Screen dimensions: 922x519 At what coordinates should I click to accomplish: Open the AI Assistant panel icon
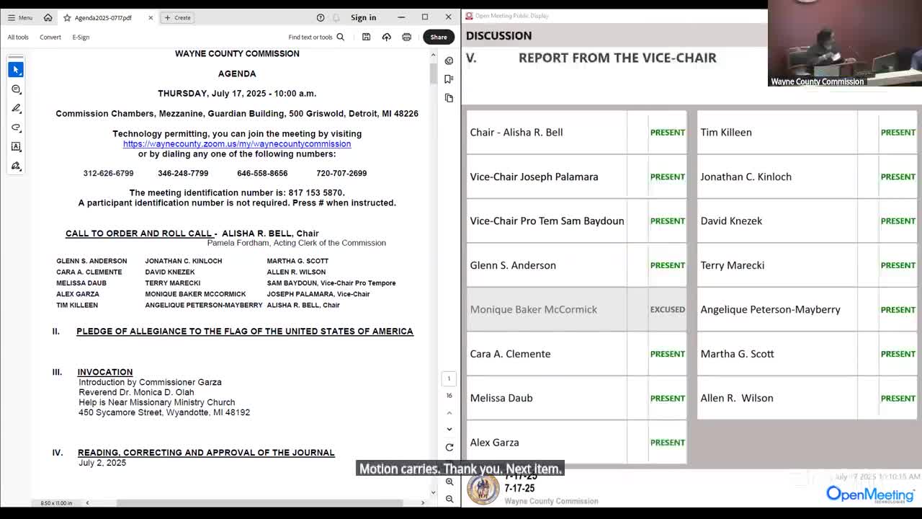tap(449, 61)
